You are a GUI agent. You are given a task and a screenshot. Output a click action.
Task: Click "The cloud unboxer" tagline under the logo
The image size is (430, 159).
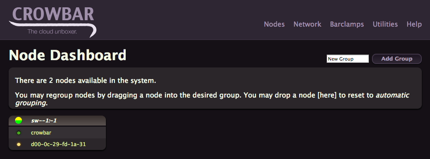click(52, 32)
